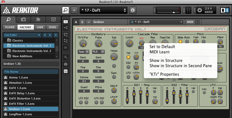Open the snapshot selector '17 - Daft'
Image resolution: width=232 pixels, height=118 pixels.
(103, 10)
